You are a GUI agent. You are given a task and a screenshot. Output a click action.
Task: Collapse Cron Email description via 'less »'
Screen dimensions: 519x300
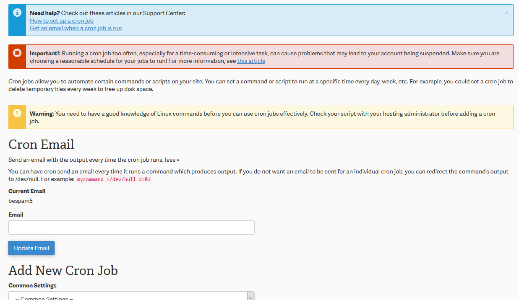tap(172, 160)
